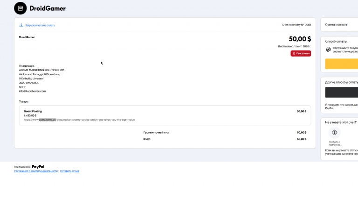Click the small 'DroidGamer' seller name in invoice

click(27, 37)
